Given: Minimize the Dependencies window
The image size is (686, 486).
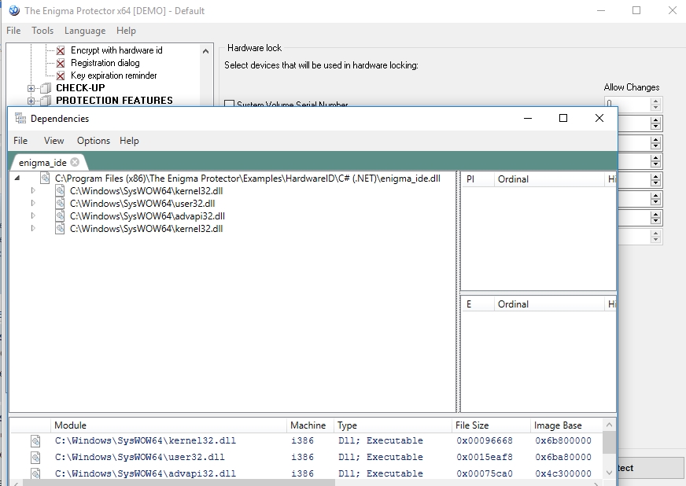Looking at the screenshot, I should click(x=528, y=118).
